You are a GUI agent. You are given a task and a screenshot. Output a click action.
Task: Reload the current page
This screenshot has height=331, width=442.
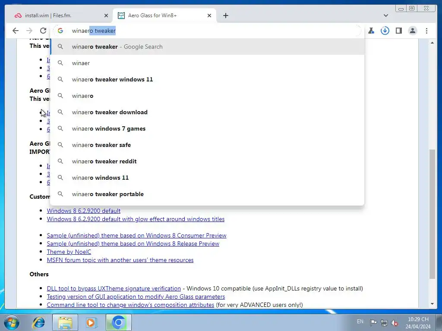click(43, 31)
